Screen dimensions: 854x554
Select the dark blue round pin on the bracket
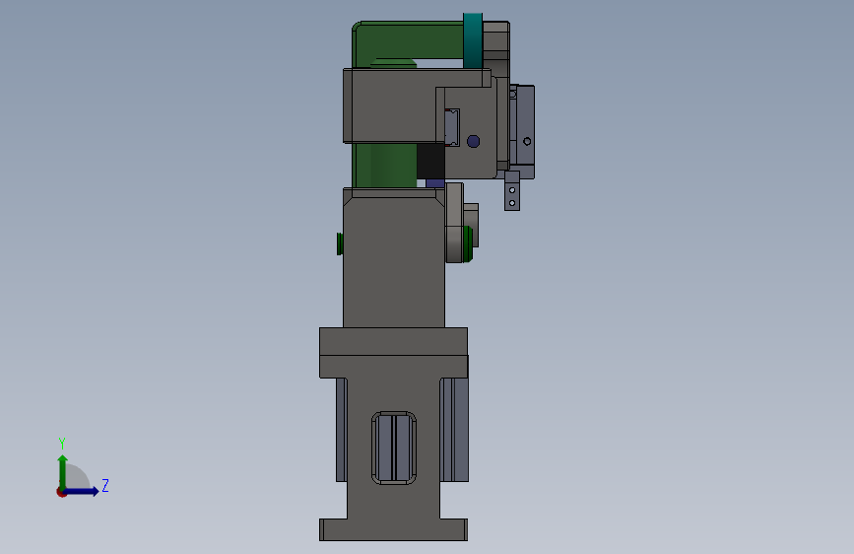click(x=473, y=141)
